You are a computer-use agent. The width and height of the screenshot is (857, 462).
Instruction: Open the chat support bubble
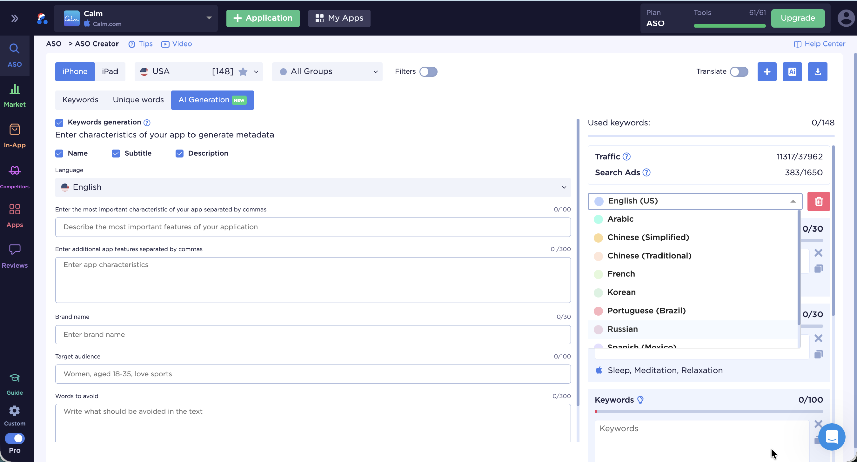coord(832,437)
